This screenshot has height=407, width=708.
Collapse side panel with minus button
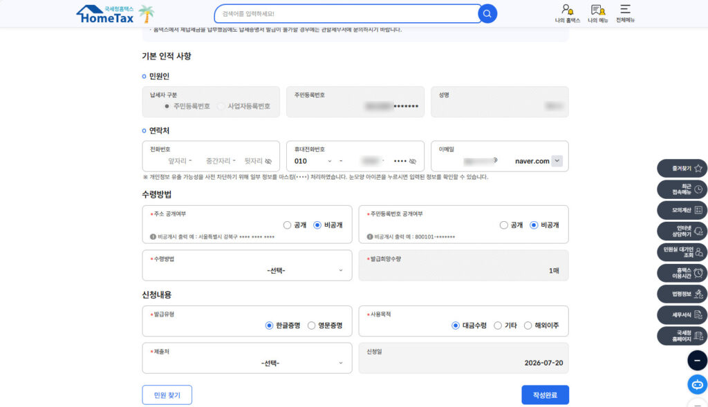pos(697,361)
